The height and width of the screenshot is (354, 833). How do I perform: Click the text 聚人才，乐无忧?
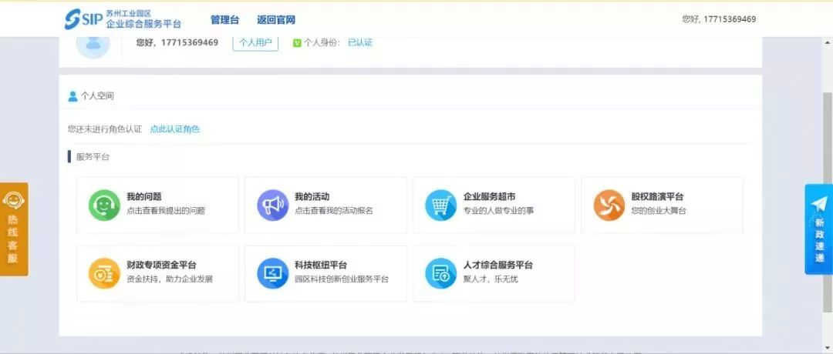pos(491,279)
